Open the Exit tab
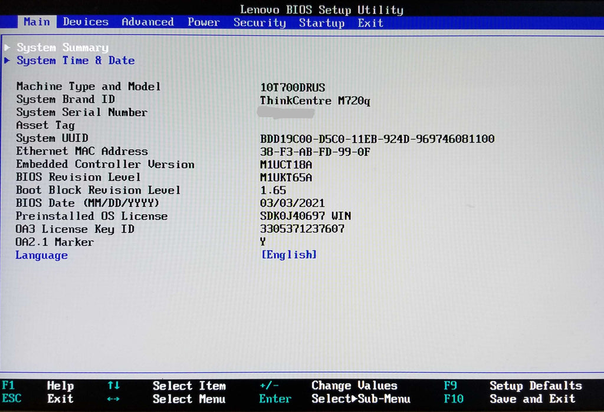The image size is (604, 412). (x=370, y=23)
